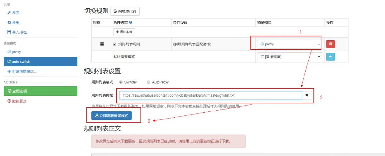Viewport: 385px width, 156px height.
Task: Click the 规则列表网址 label
Action: pyautogui.click(x=102, y=95)
